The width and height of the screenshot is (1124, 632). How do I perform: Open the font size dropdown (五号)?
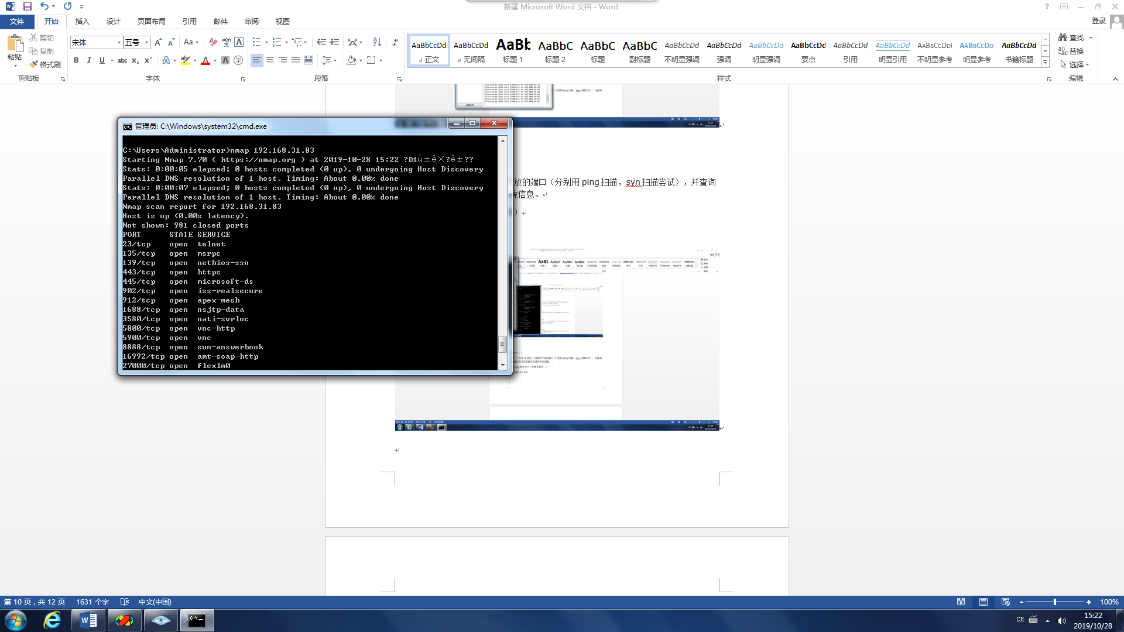pos(146,42)
